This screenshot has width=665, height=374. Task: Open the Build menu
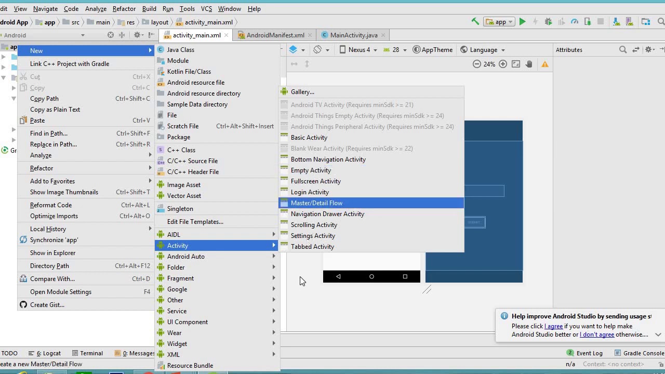[x=149, y=9]
